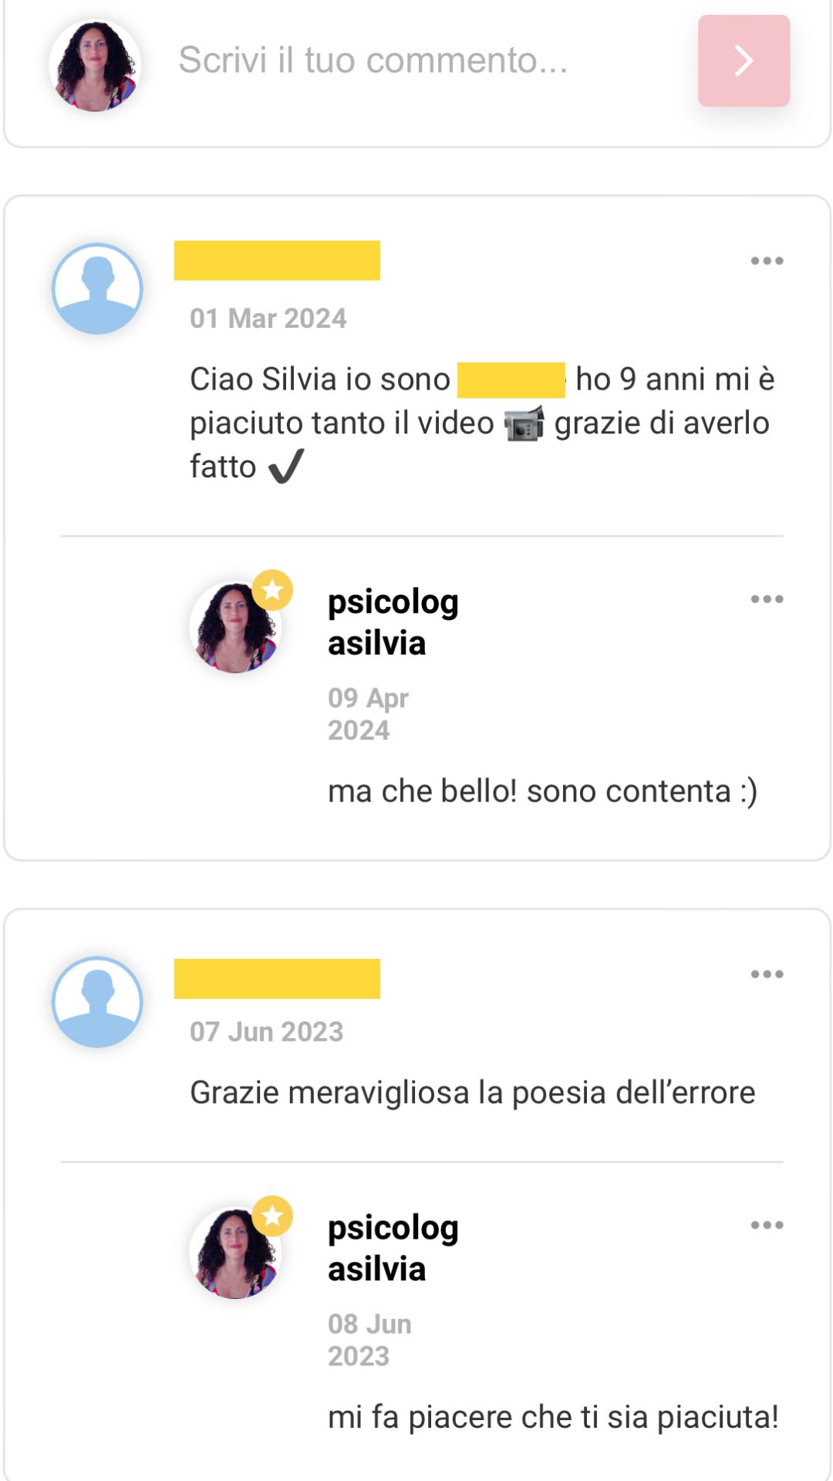This screenshot has height=1481, width=833.
Task: Click the video camera emoji in the comment
Action: point(524,423)
